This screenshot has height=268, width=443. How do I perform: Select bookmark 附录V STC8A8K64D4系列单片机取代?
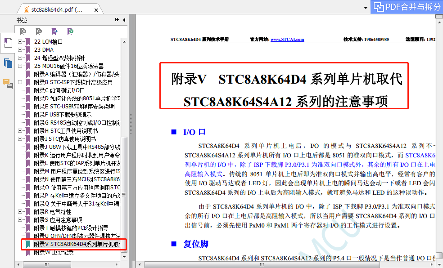pos(77,244)
